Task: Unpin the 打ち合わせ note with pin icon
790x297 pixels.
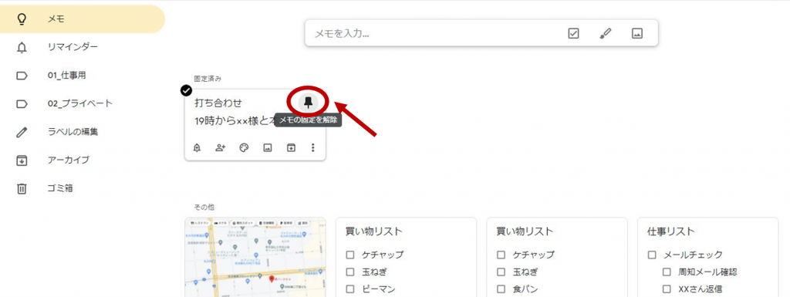Action: pos(309,103)
